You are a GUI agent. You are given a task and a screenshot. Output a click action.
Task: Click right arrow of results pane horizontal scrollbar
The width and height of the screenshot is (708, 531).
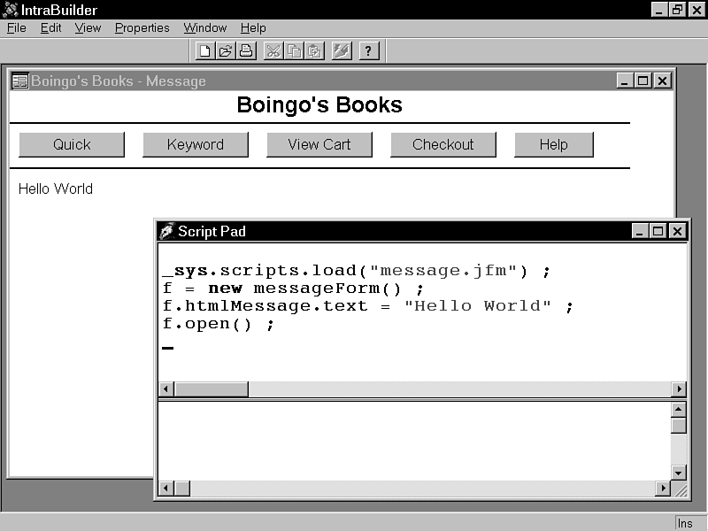pyautogui.click(x=663, y=489)
